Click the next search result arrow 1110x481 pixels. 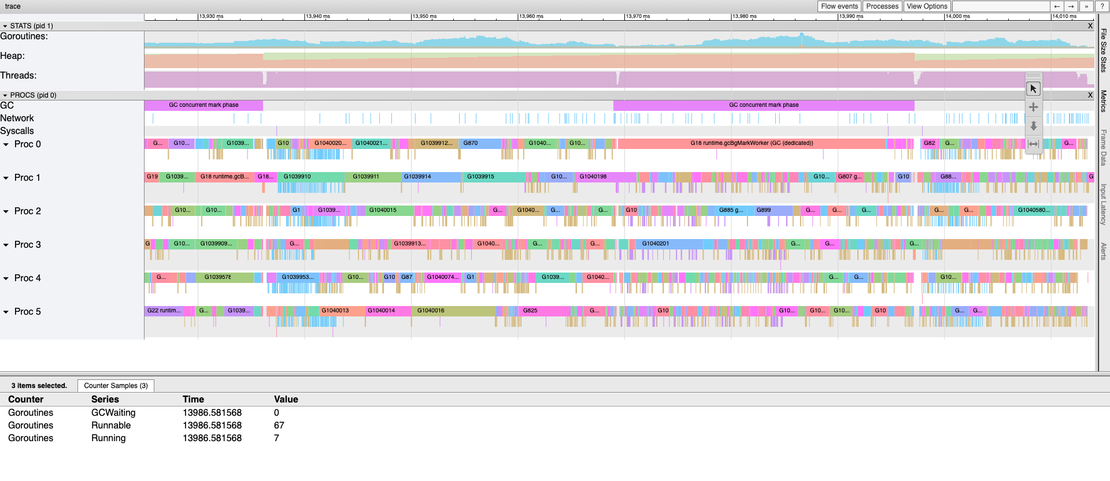1071,6
